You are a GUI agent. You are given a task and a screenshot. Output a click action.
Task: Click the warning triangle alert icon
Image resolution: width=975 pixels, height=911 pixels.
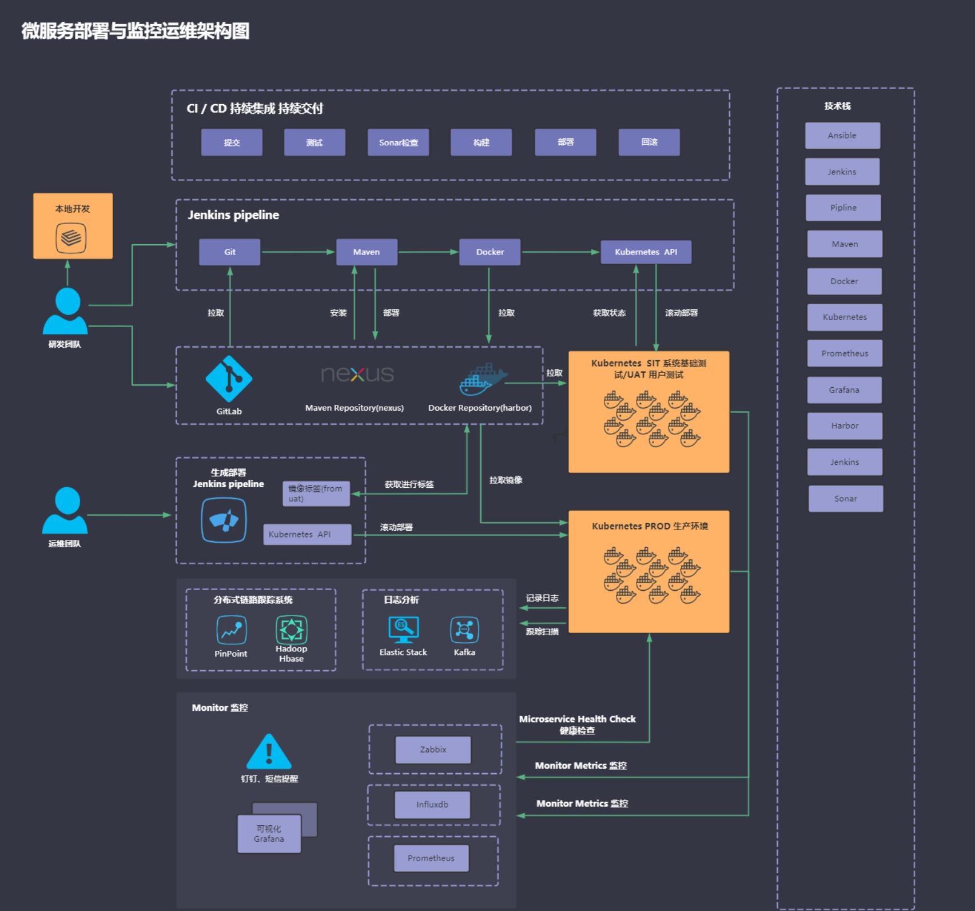coord(269,751)
